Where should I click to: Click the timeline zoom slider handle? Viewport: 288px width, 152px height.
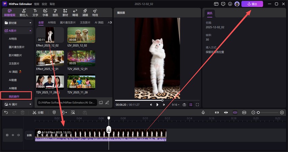tap(258, 112)
